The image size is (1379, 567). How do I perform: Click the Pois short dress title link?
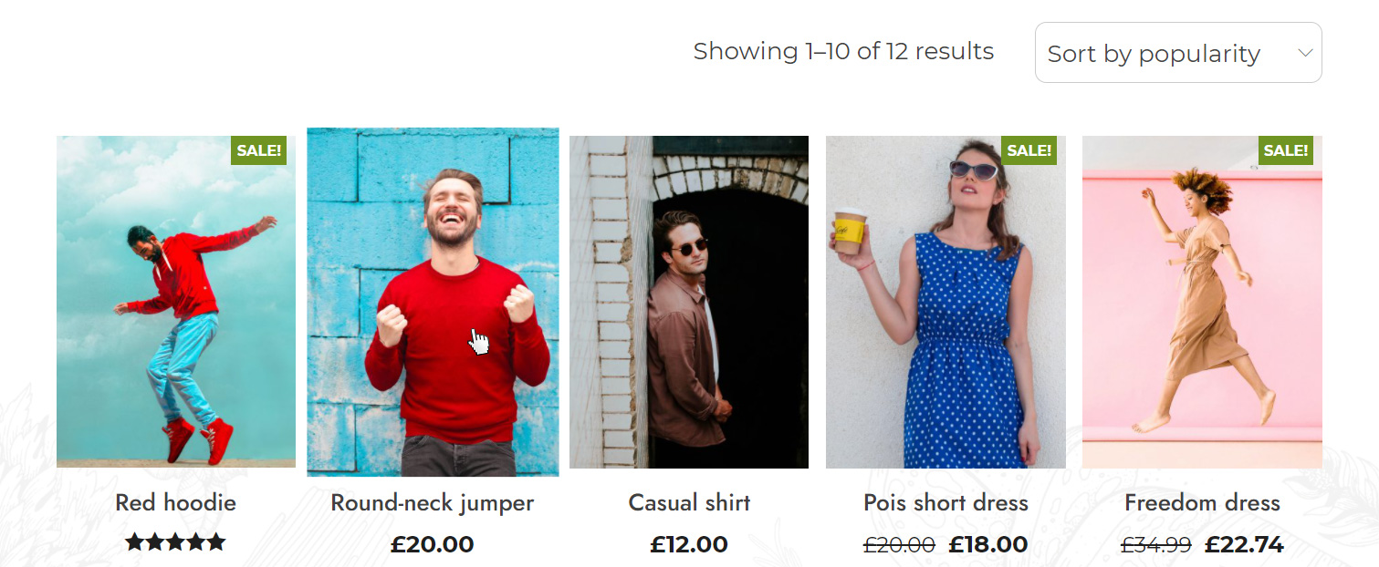[945, 502]
